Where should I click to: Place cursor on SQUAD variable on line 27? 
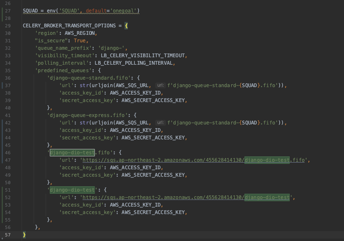coord(30,11)
